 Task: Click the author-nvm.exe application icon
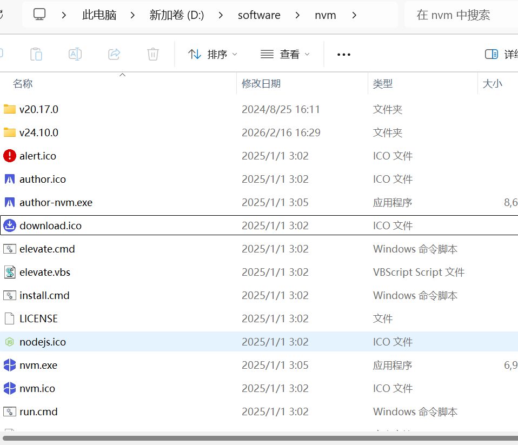(x=10, y=202)
